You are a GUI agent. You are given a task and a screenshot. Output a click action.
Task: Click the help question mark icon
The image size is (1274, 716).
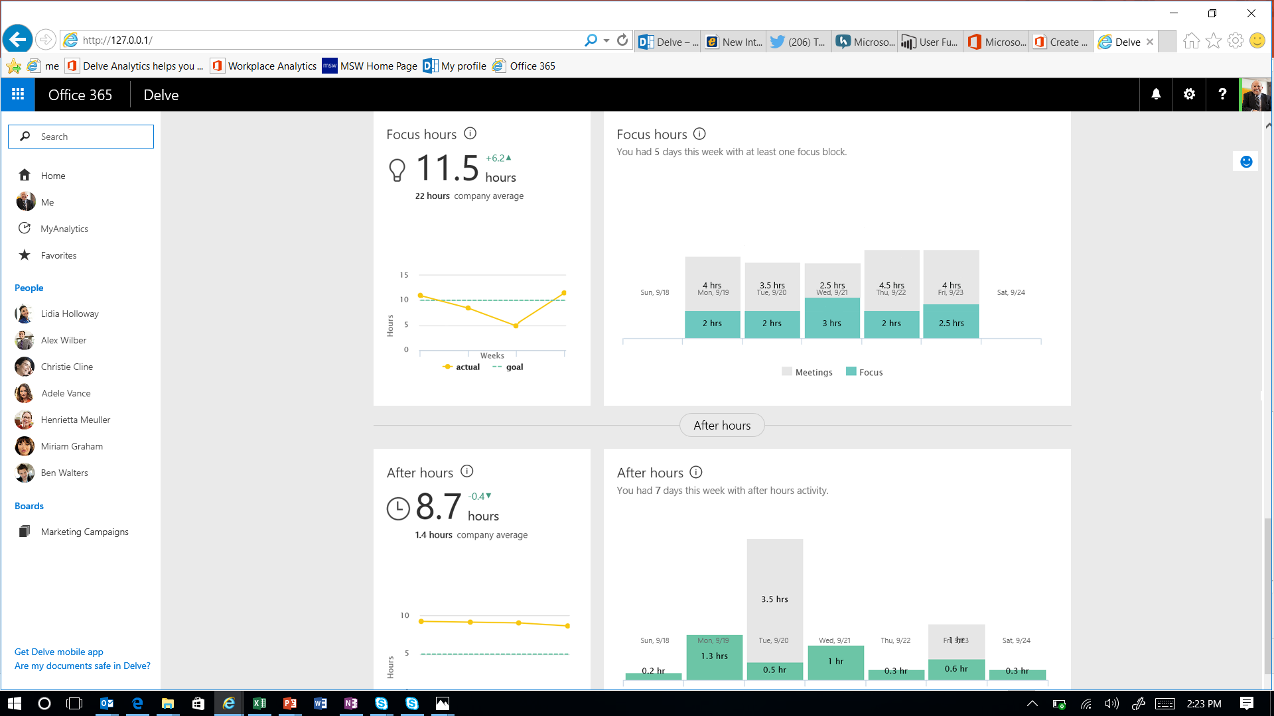coord(1222,95)
